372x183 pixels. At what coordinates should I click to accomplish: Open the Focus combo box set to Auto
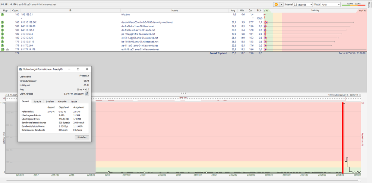tap(331, 4)
